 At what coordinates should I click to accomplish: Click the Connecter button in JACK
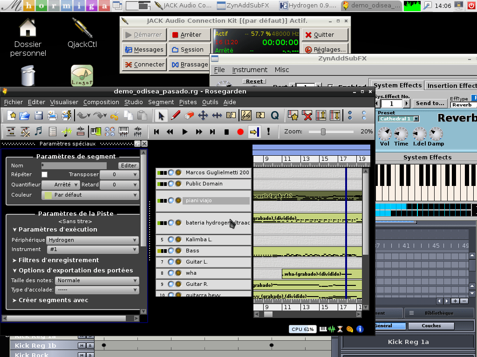(x=144, y=65)
